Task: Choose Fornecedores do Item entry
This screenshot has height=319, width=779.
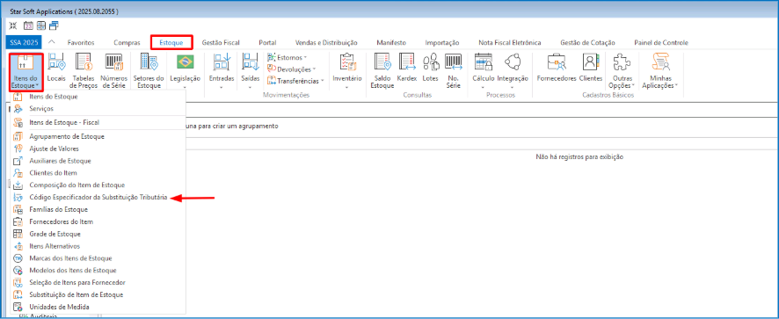Action: (98, 221)
